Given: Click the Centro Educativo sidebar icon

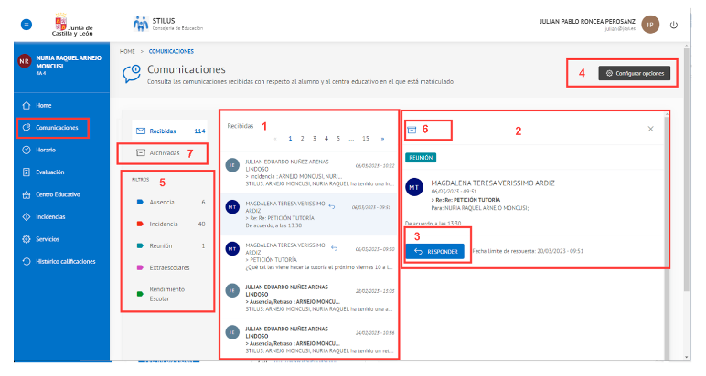Looking at the screenshot, I should click(x=27, y=193).
